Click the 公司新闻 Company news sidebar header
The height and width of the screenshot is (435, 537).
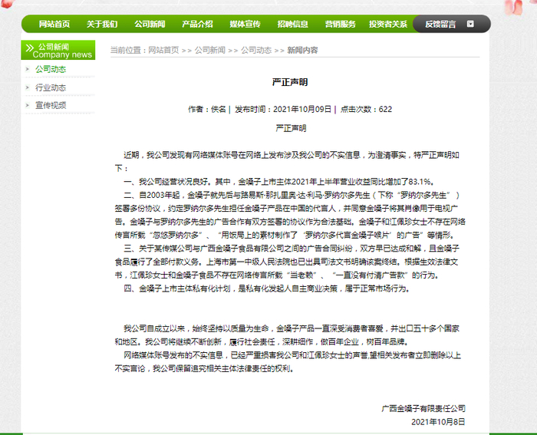click(58, 51)
